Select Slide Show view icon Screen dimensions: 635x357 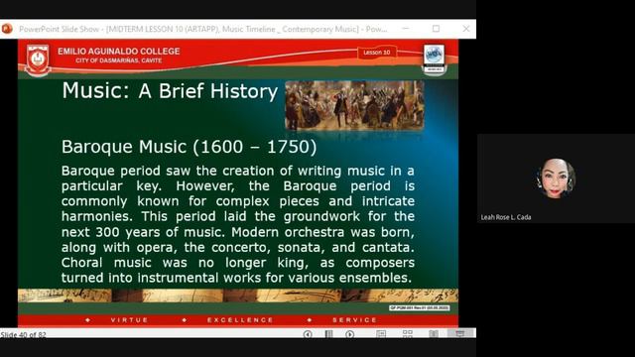pos(460,333)
